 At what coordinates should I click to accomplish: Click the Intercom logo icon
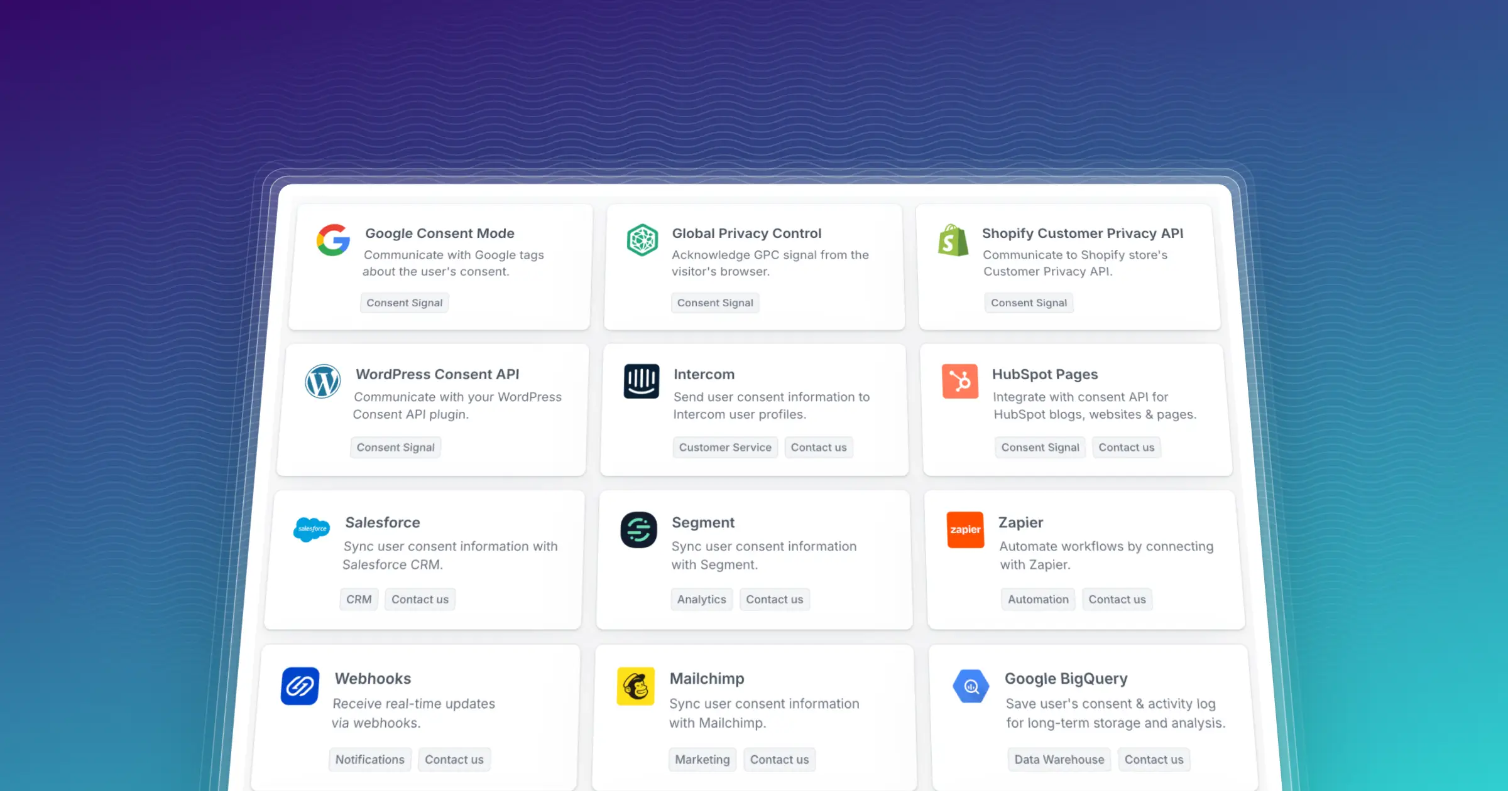tap(641, 381)
